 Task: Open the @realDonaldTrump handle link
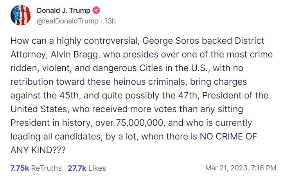click(x=67, y=21)
